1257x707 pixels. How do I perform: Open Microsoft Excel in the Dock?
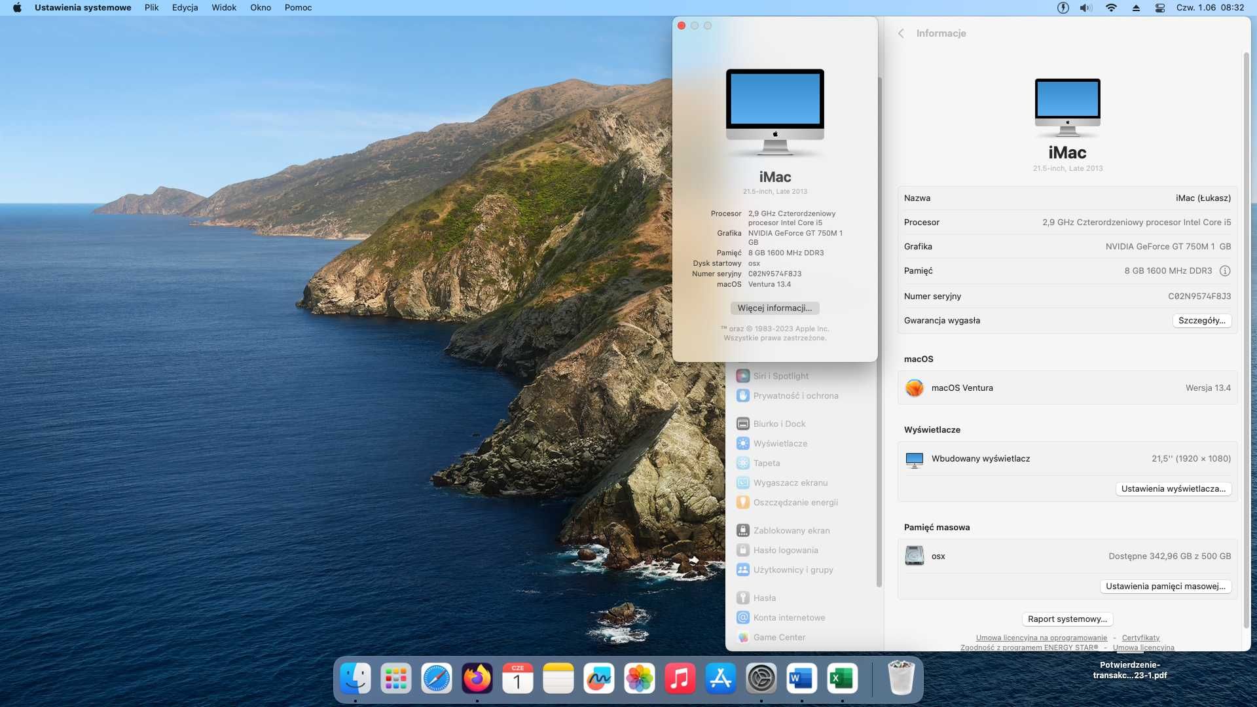click(843, 678)
